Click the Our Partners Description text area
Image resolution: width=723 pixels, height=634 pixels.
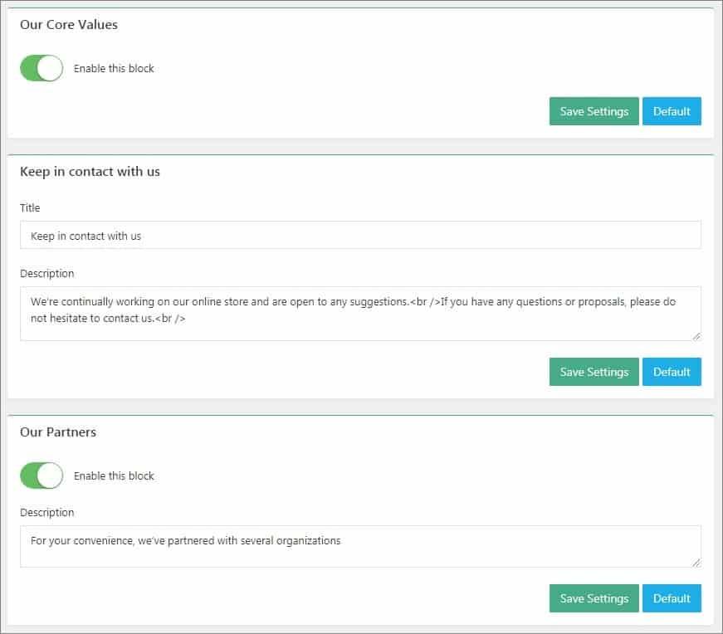coord(360,546)
